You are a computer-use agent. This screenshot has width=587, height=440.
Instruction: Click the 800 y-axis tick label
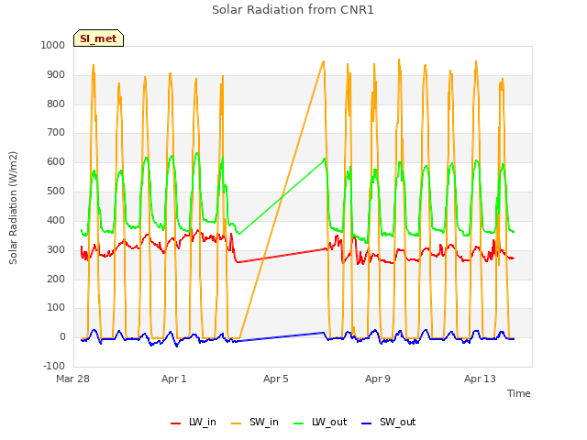coord(56,104)
